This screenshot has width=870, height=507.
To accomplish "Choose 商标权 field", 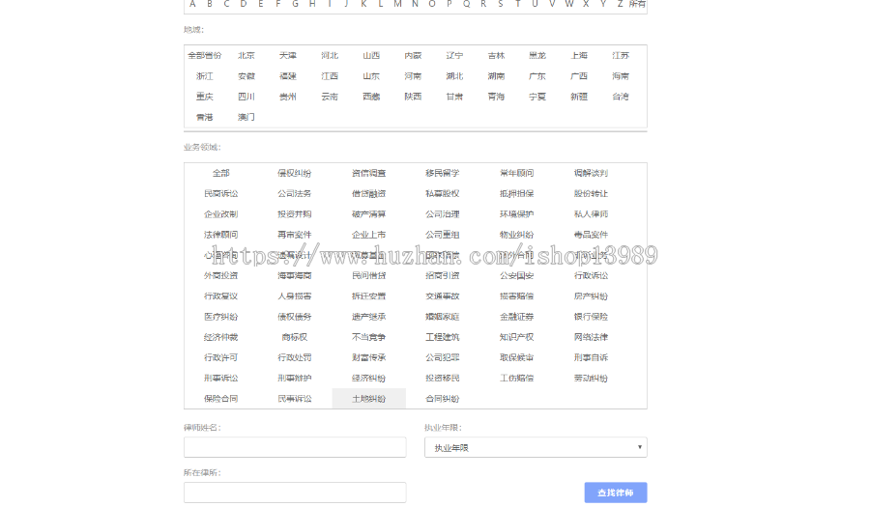I will click(295, 337).
